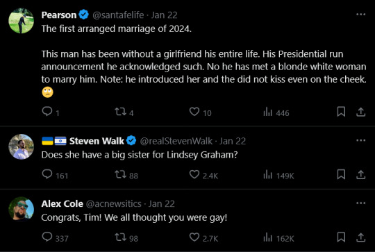Open @realStevenWalk profile handle link
375x252 pixels.
pyautogui.click(x=176, y=141)
